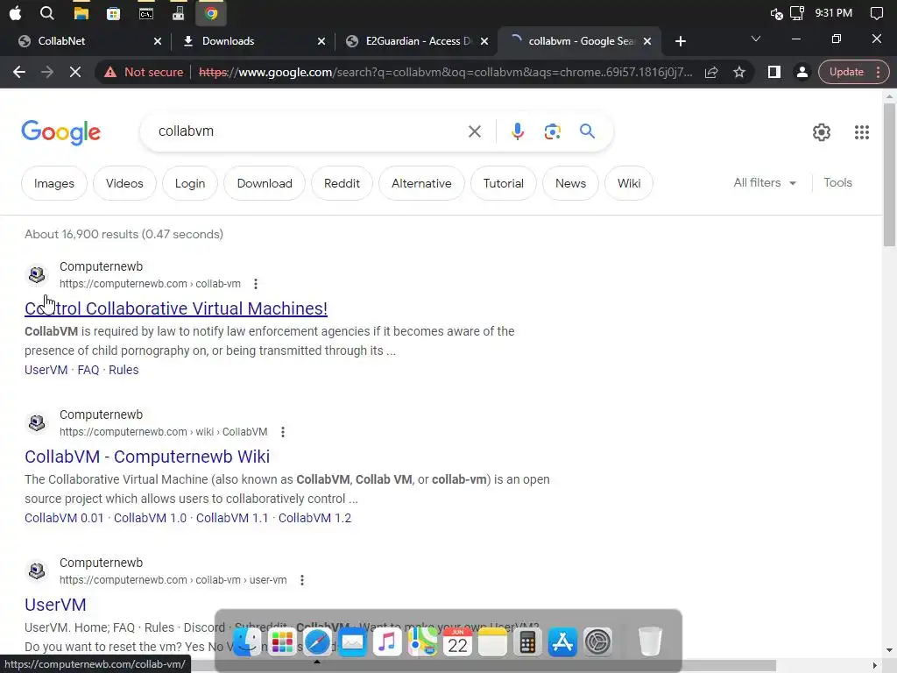
Task: Open Safari compass icon in the dock
Action: pyautogui.click(x=317, y=642)
